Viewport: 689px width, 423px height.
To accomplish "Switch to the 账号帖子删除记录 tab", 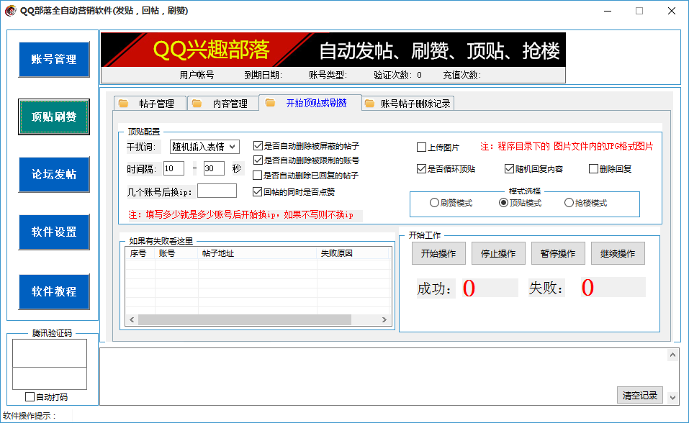I will (x=415, y=104).
